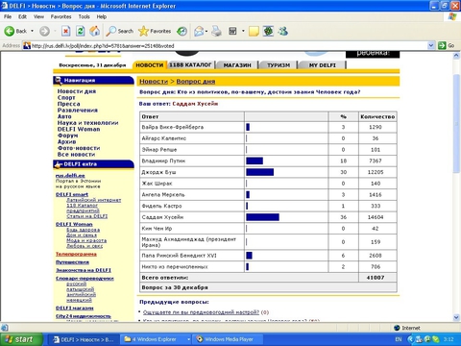The width and height of the screenshot is (461, 346).
Task: Open the Пресса navigation link
Action: coord(68,104)
